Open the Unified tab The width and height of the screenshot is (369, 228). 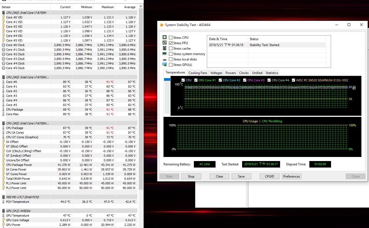257,73
